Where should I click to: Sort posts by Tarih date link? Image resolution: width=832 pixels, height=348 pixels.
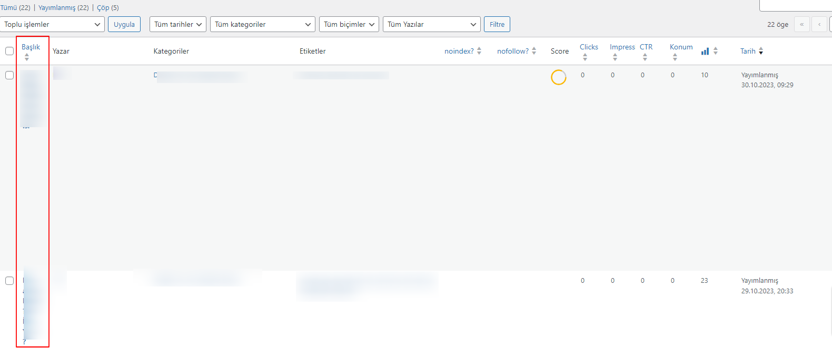click(748, 51)
